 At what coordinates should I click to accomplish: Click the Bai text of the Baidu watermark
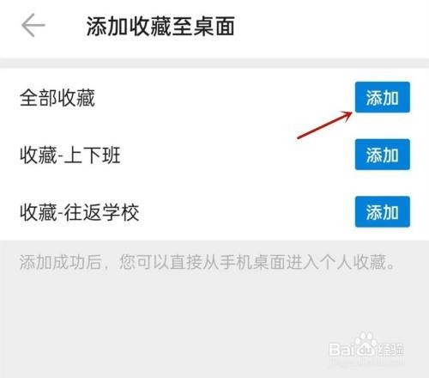coord(341,350)
